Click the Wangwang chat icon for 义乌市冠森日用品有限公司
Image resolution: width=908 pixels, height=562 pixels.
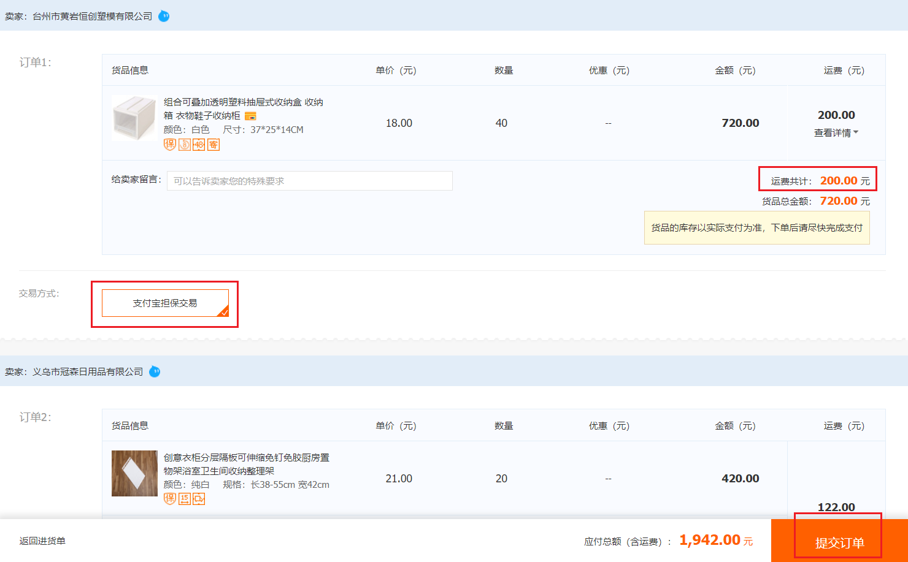point(155,371)
